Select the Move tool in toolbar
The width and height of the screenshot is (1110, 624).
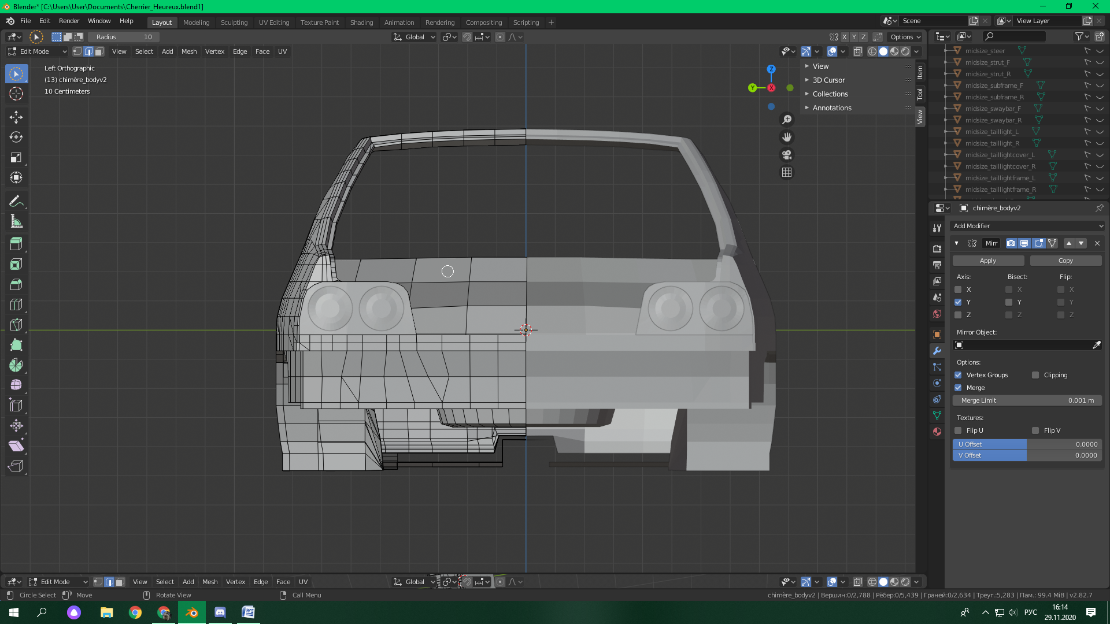(x=16, y=117)
